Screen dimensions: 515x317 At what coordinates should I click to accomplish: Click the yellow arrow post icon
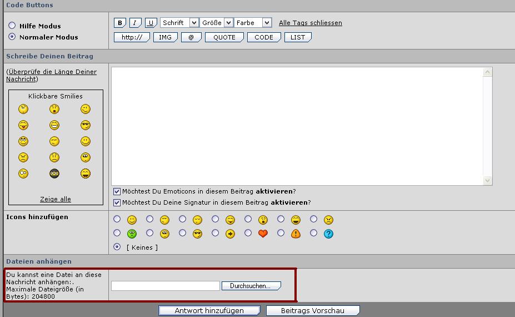(230, 234)
